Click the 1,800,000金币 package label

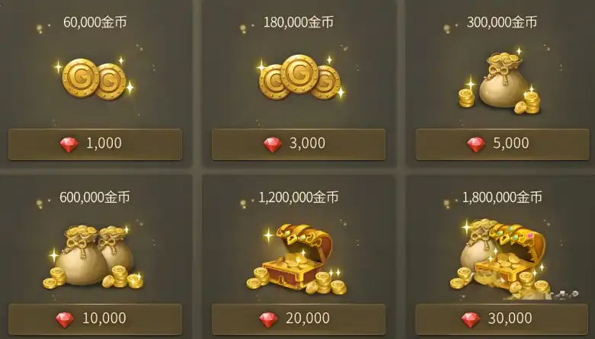[502, 197]
